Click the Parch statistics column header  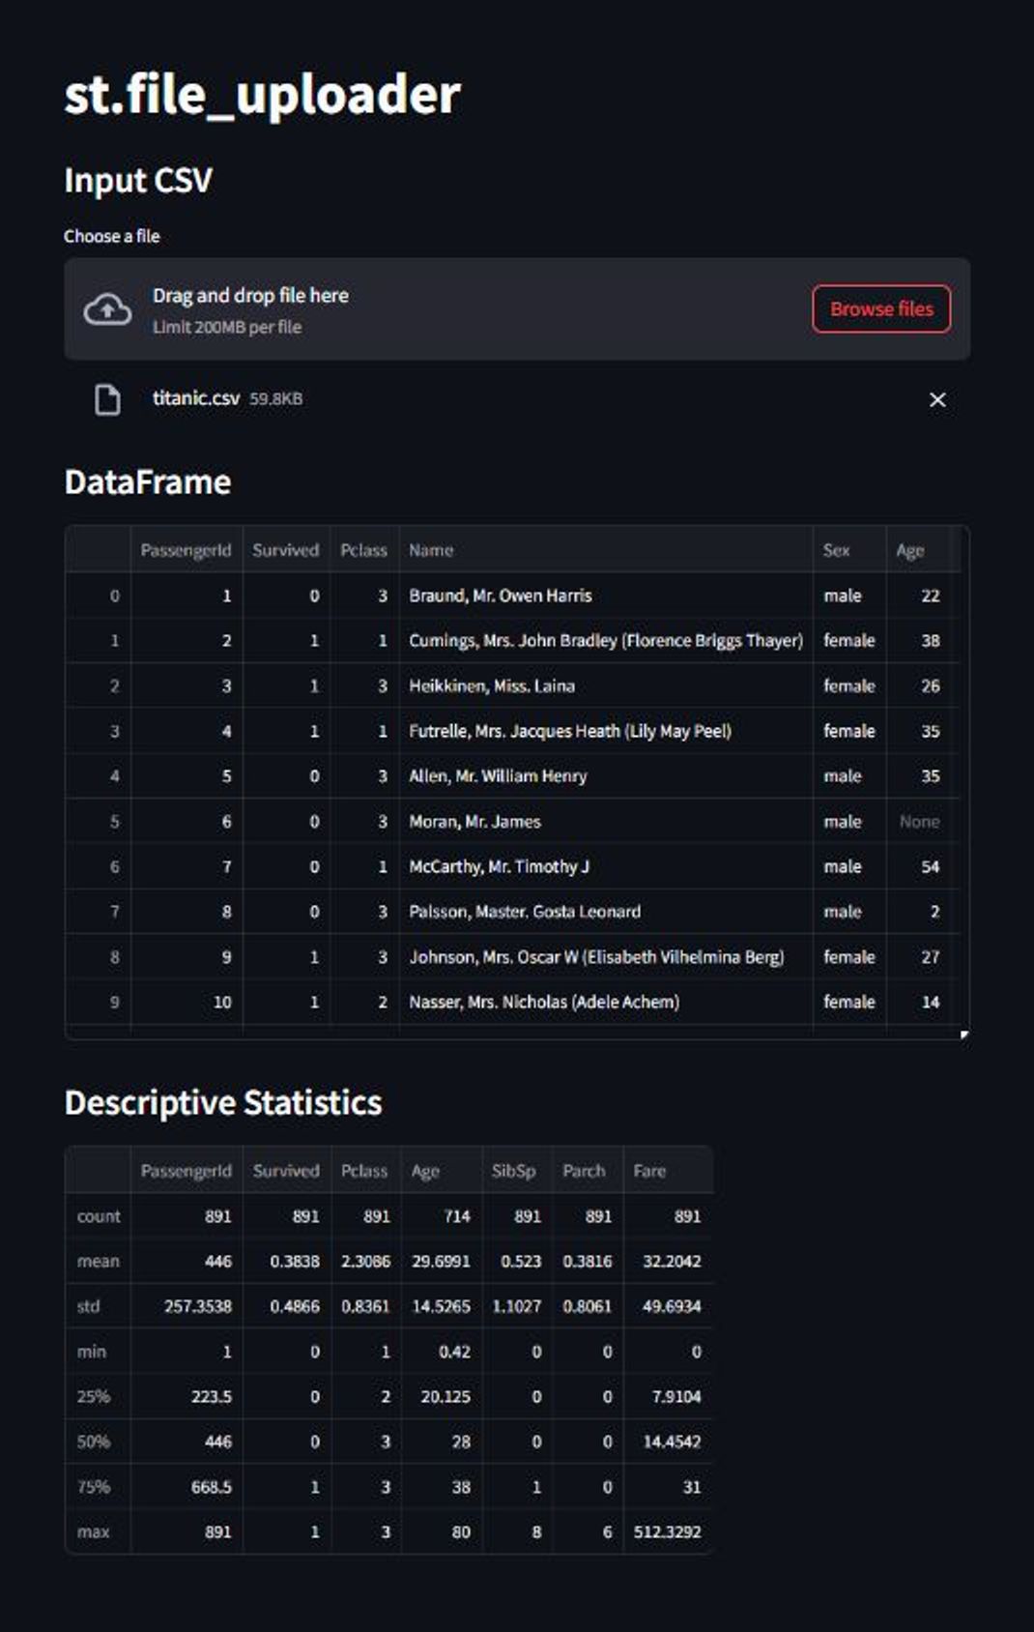click(584, 1171)
